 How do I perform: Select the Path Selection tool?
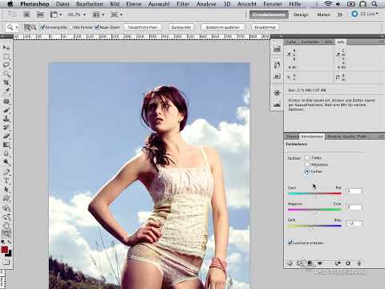coord(6,189)
